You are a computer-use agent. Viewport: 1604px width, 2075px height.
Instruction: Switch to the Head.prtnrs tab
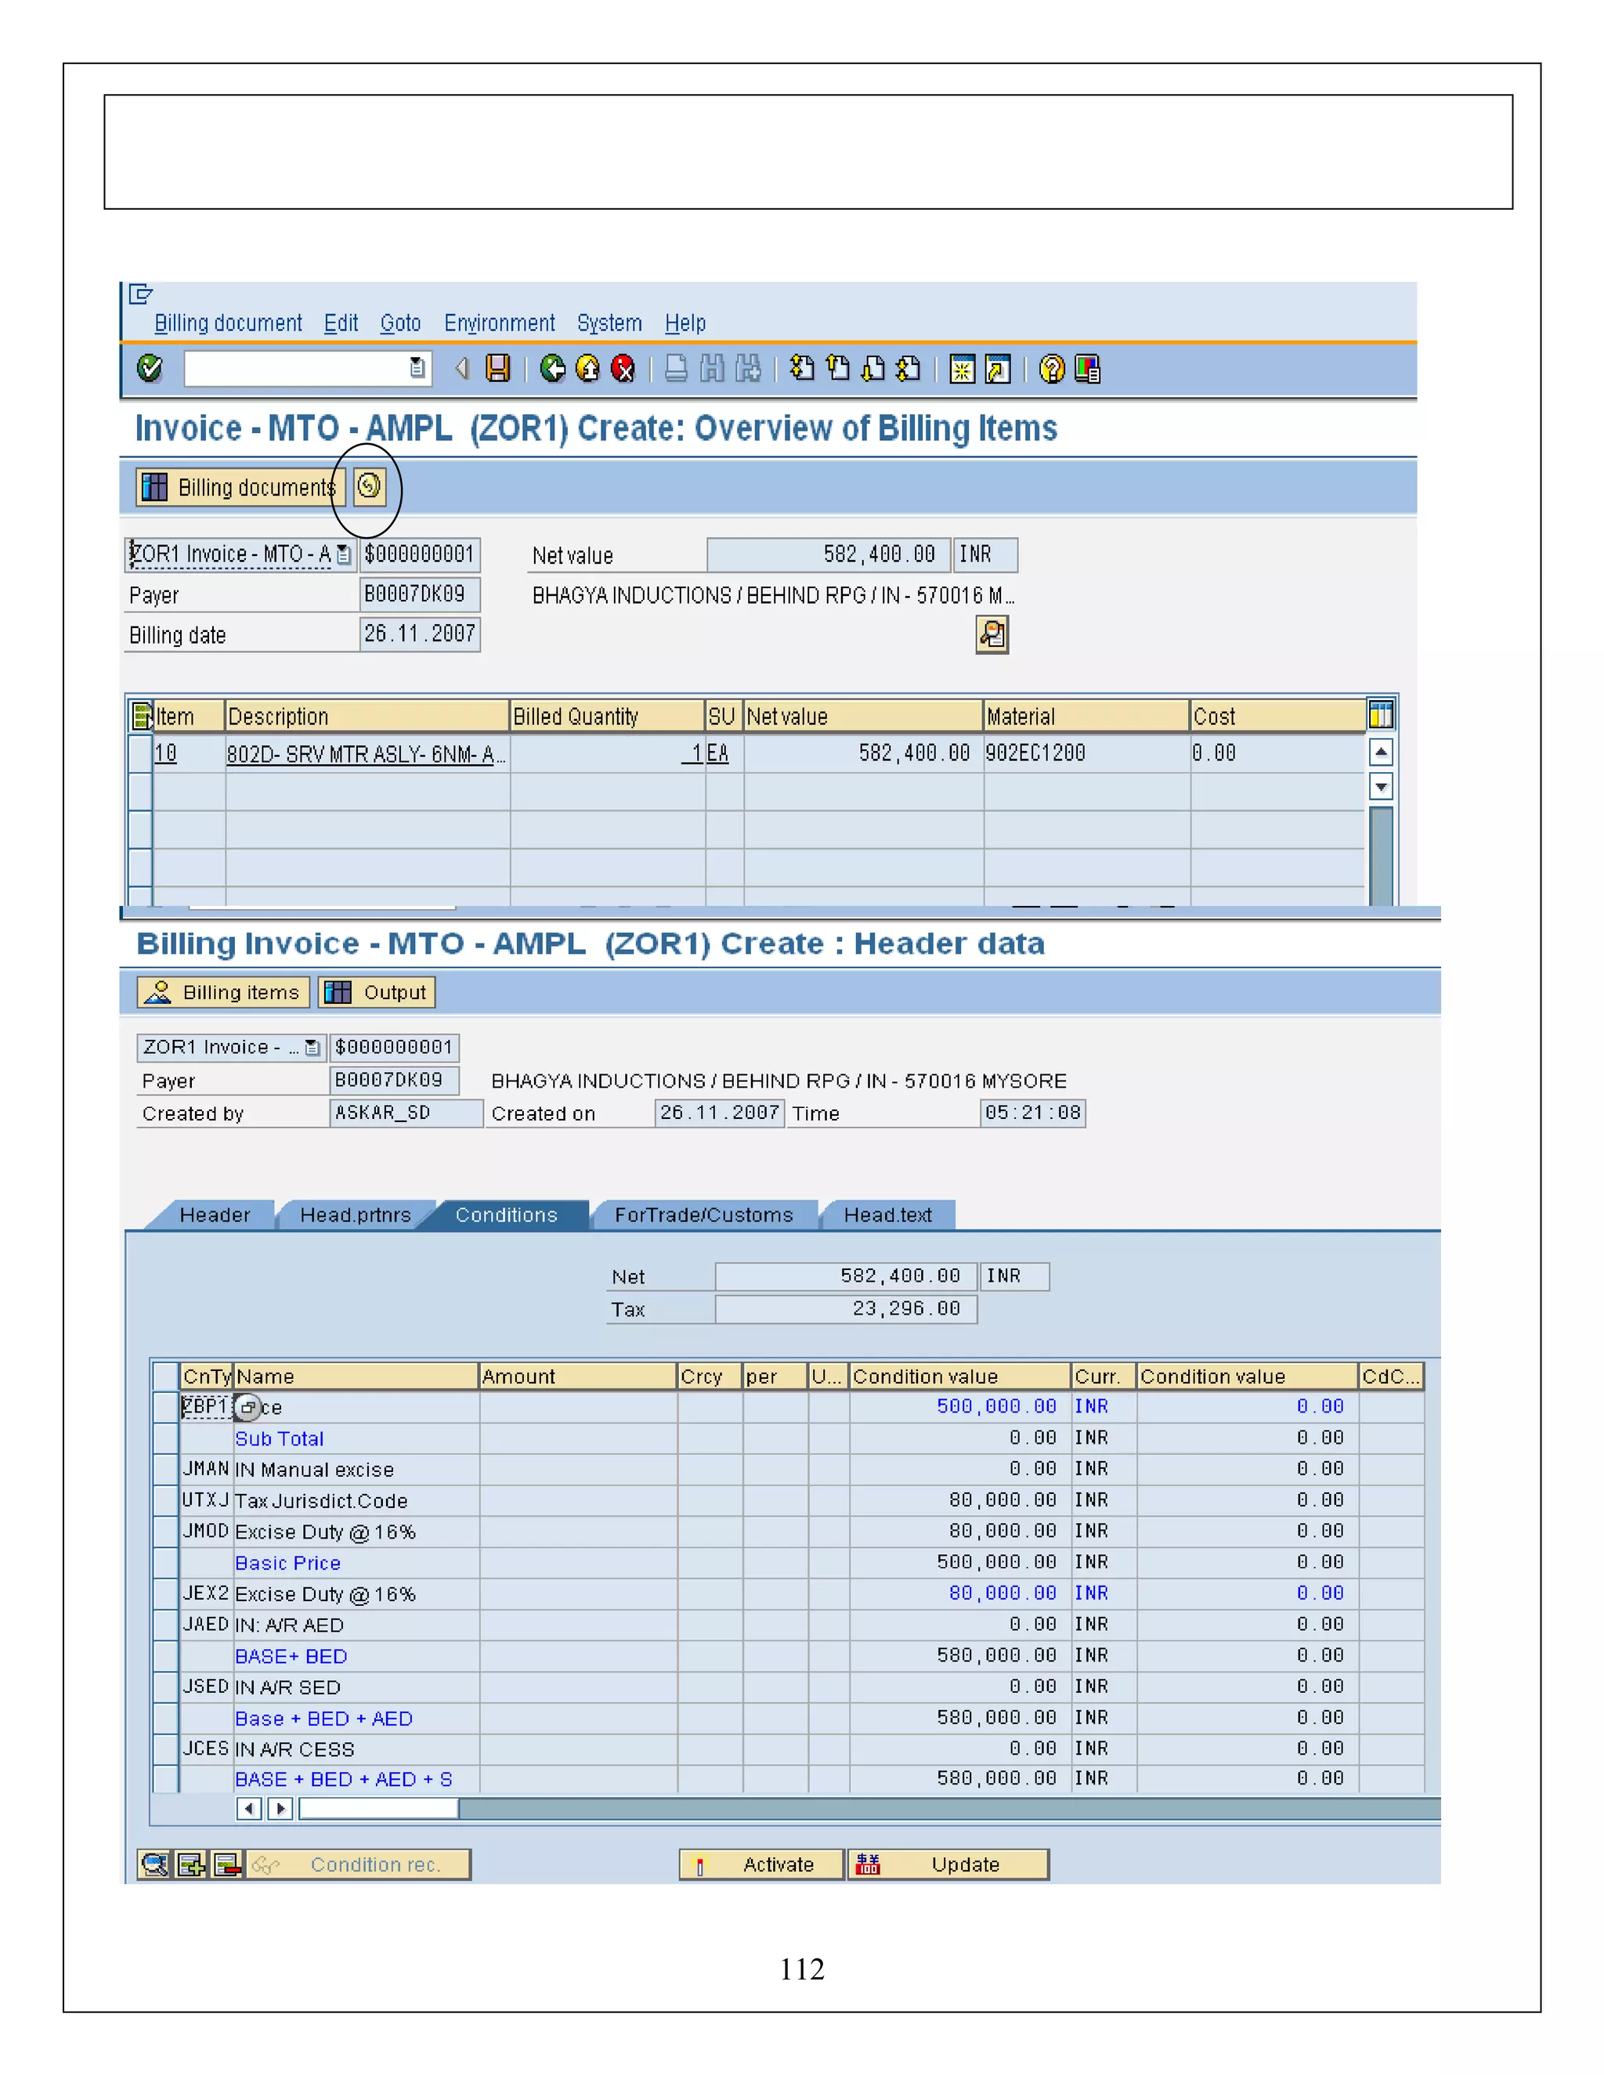click(355, 1215)
